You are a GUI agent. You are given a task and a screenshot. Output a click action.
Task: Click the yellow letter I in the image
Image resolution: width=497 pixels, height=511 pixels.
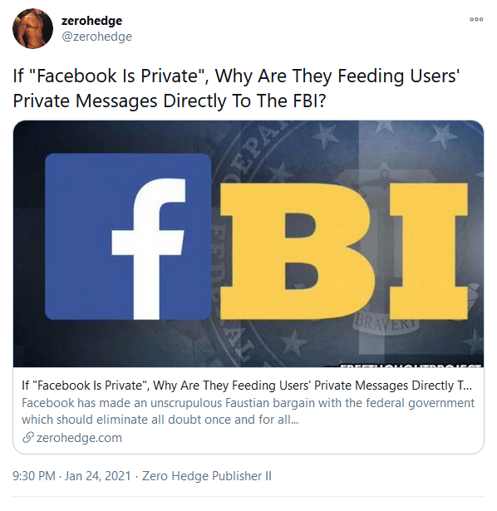point(429,251)
